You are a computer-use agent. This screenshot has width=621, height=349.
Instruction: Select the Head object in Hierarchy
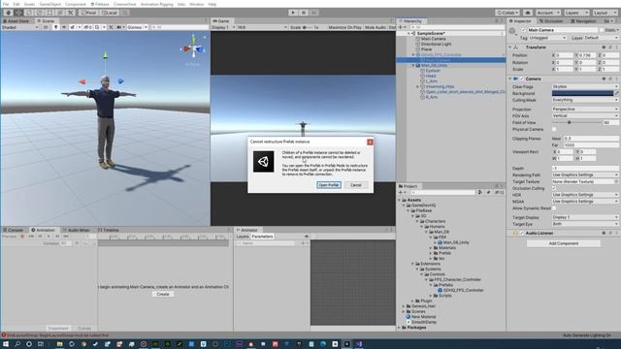(x=431, y=76)
